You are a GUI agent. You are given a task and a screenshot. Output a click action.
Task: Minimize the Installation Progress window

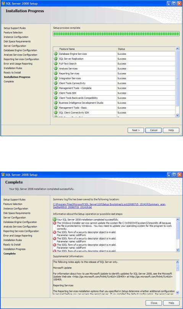(169, 3)
